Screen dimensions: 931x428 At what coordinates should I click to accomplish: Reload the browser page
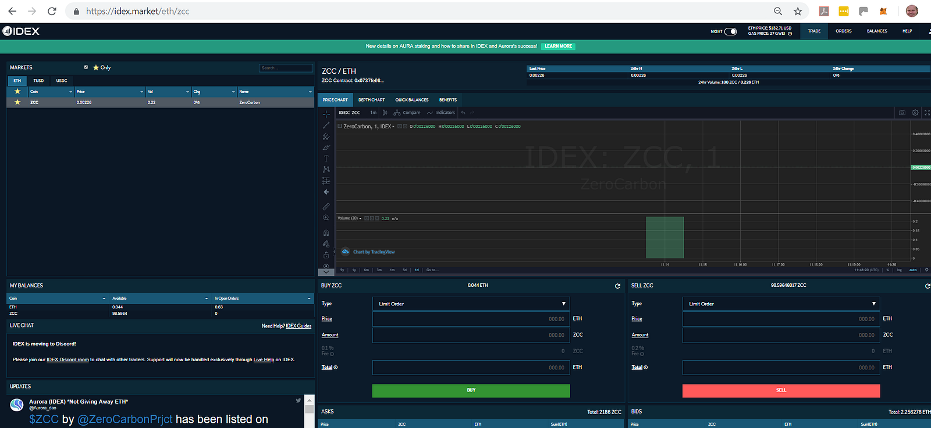tap(52, 11)
